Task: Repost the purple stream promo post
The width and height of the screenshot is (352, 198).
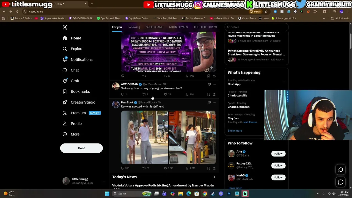Action: (144, 76)
